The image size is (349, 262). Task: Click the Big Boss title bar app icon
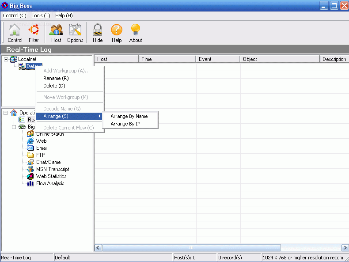pyautogui.click(x=5, y=5)
